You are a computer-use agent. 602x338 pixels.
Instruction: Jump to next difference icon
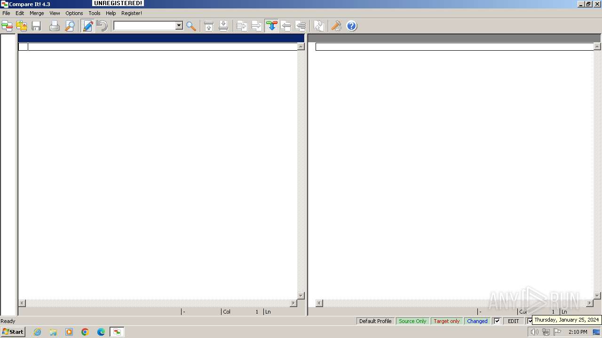click(x=223, y=26)
